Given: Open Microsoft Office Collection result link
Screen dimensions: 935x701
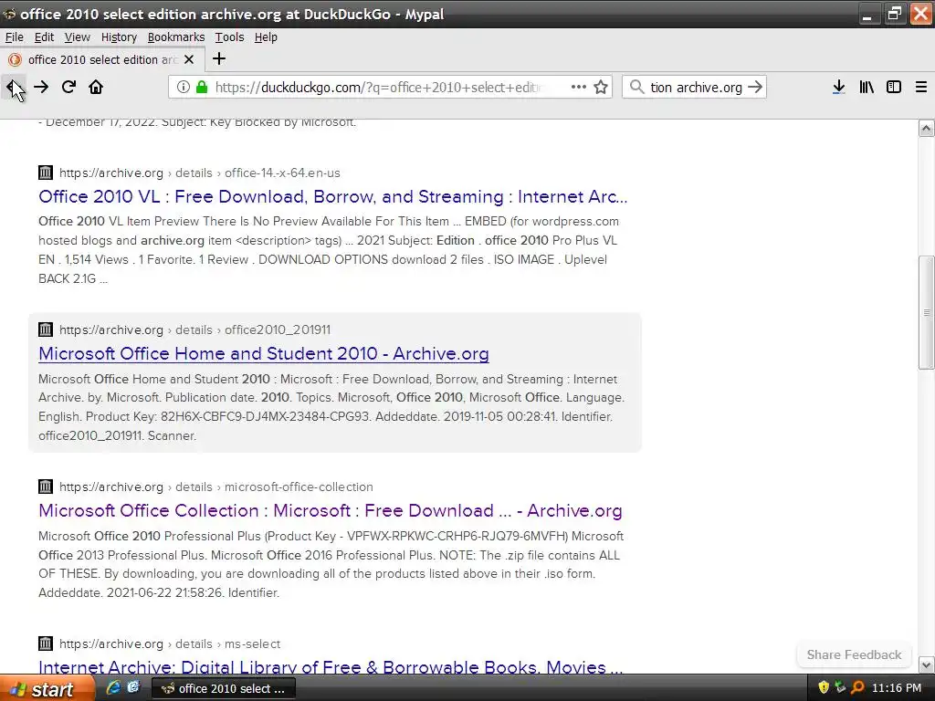Looking at the screenshot, I should (x=331, y=511).
